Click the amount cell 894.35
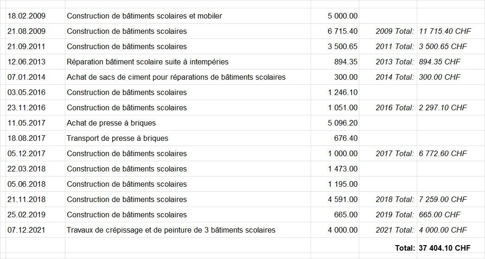The width and height of the screenshot is (485, 259). coord(345,62)
